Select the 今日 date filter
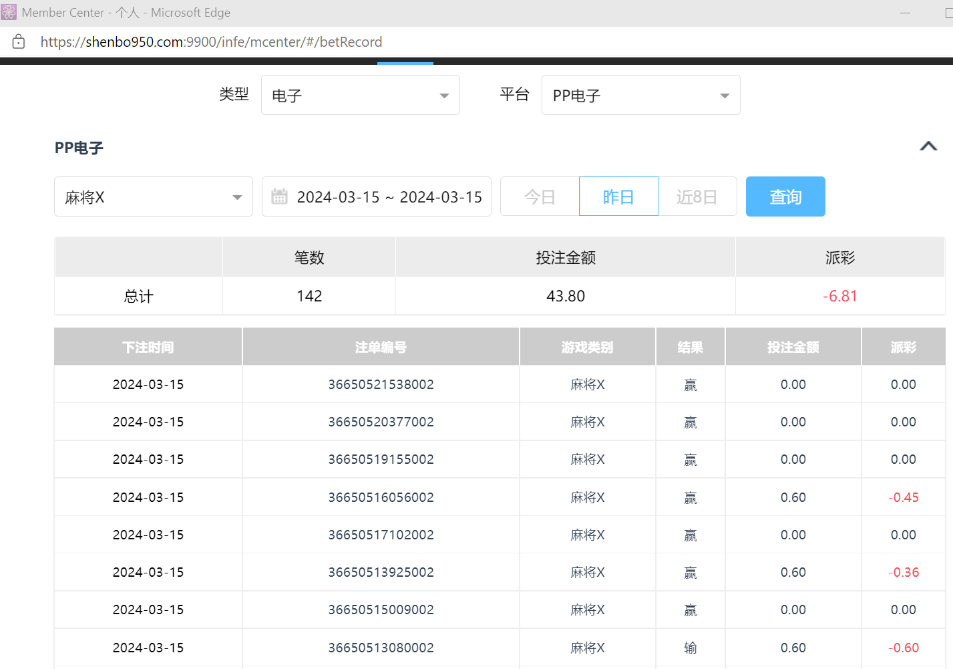Image resolution: width=953 pixels, height=669 pixels. (540, 196)
